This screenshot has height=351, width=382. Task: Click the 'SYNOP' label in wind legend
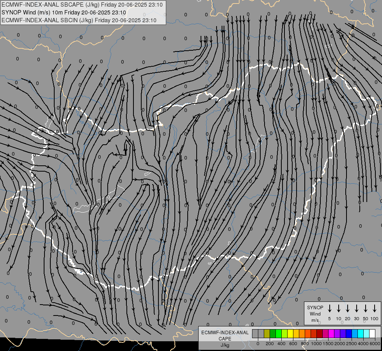pyautogui.click(x=315, y=308)
